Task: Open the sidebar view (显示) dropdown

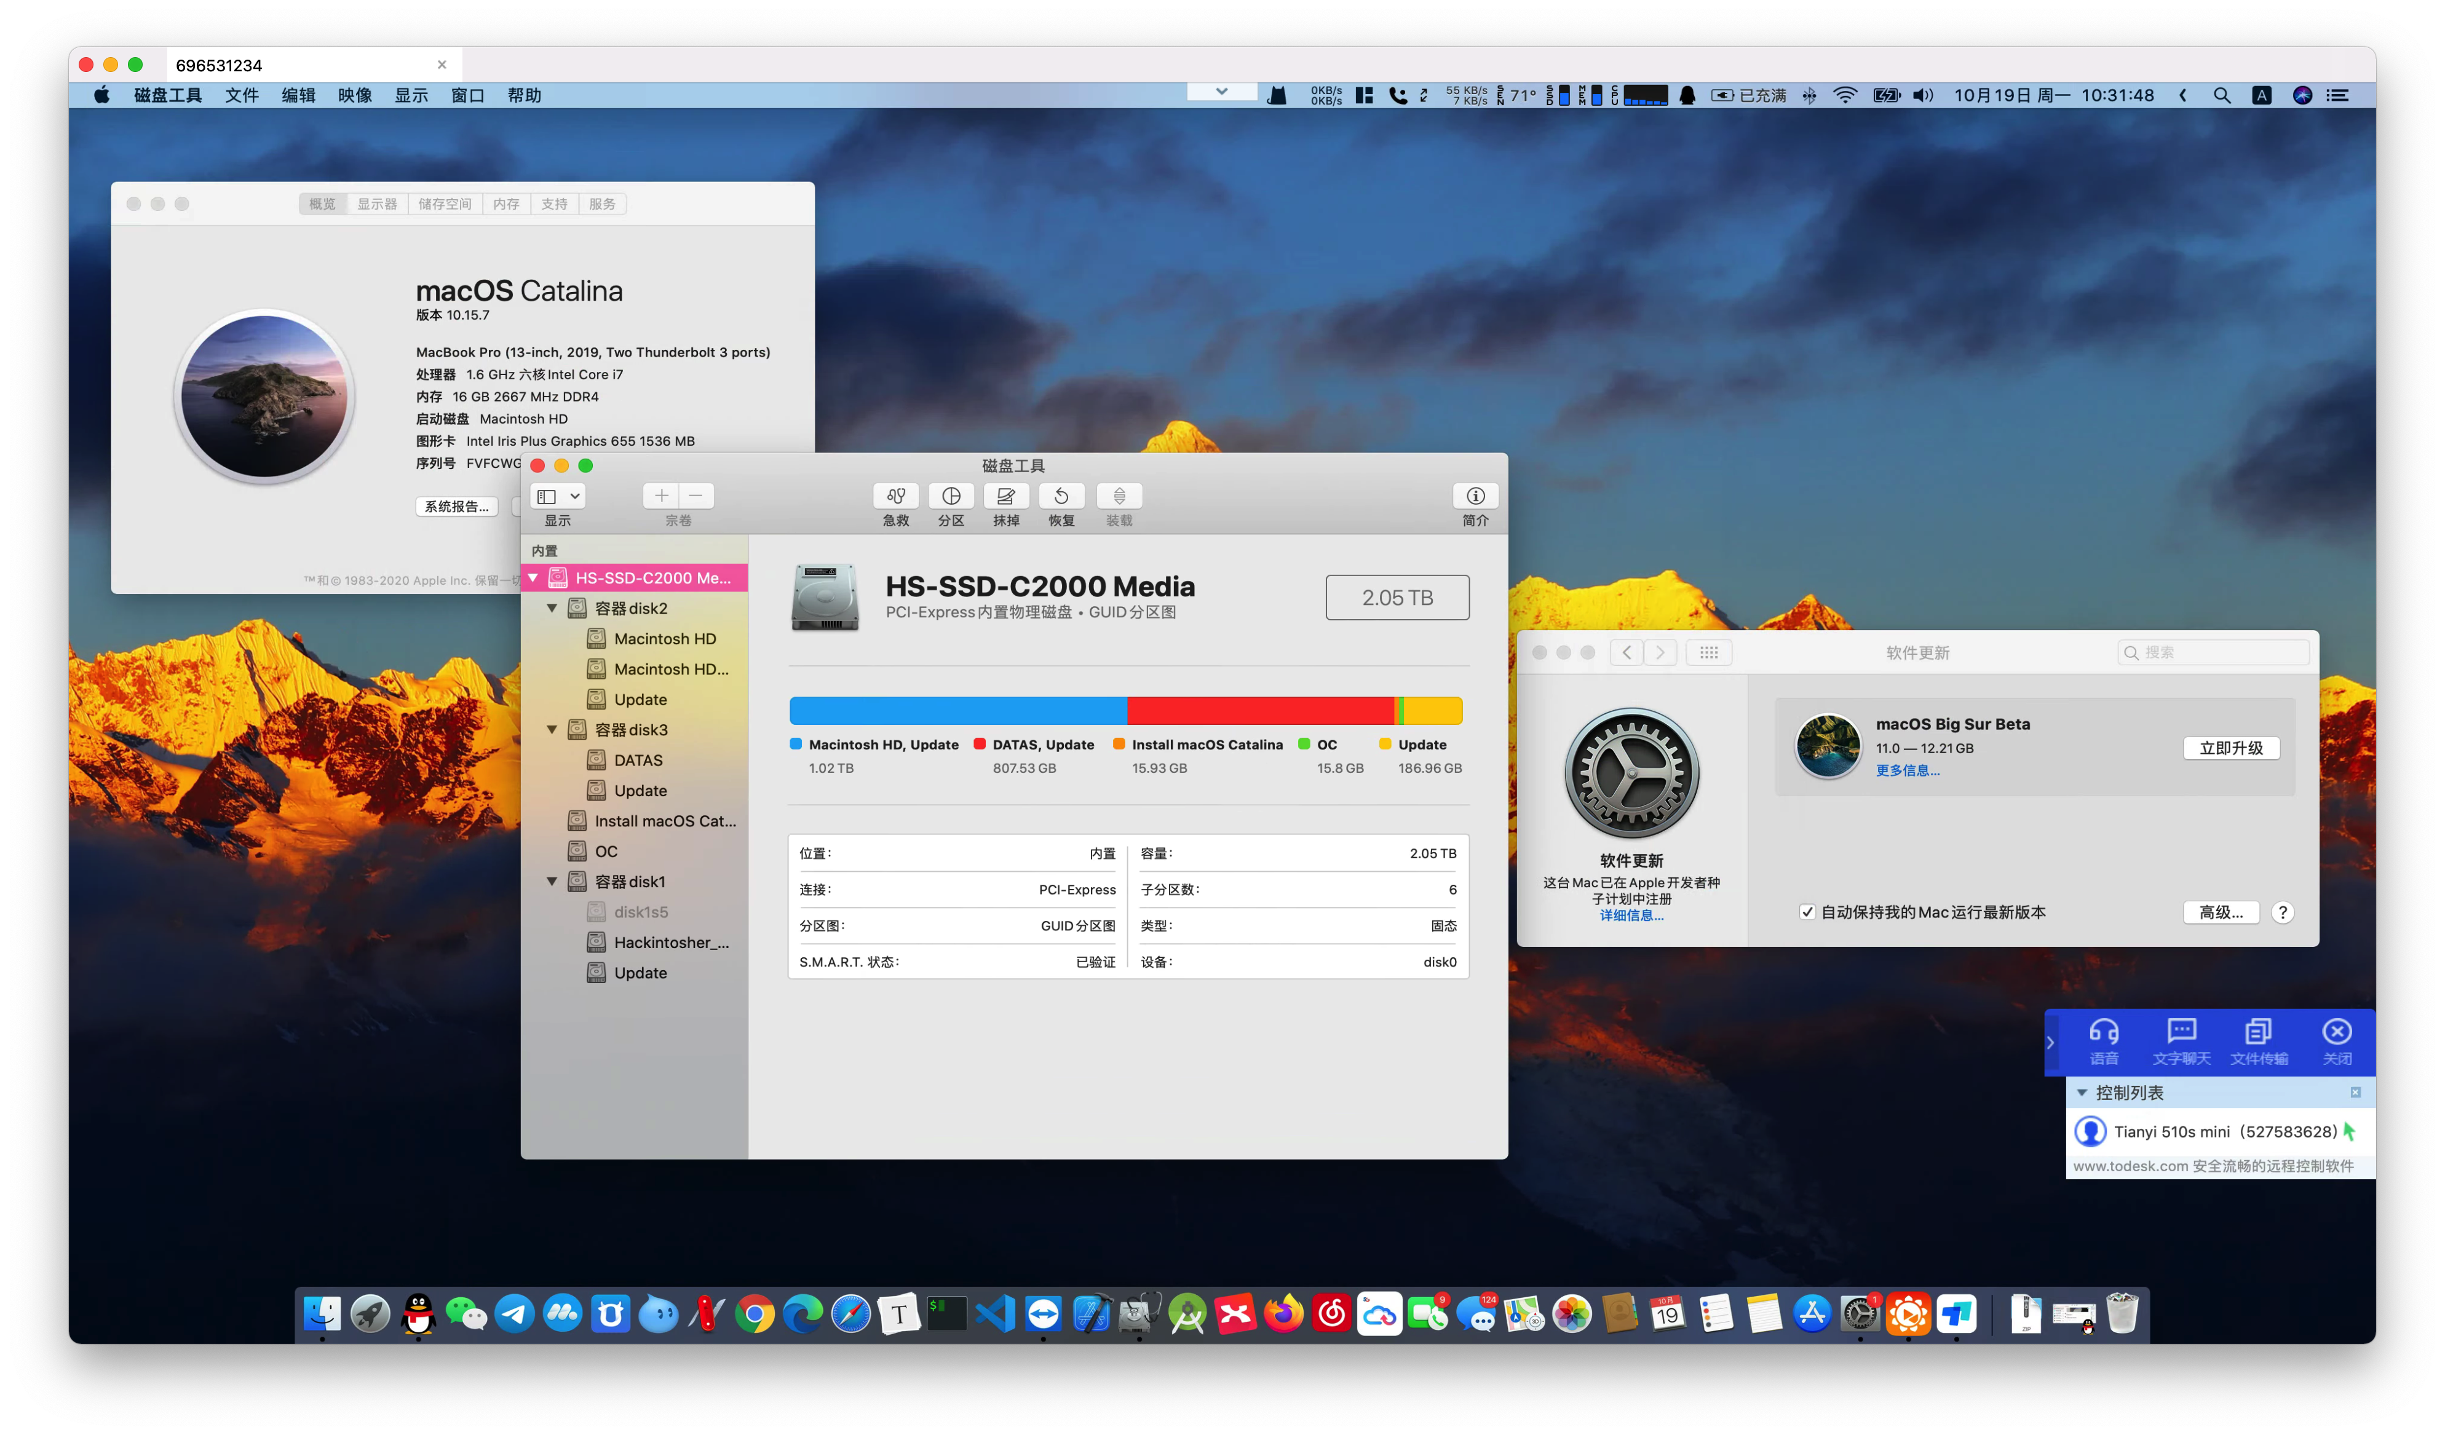Action: pos(558,496)
